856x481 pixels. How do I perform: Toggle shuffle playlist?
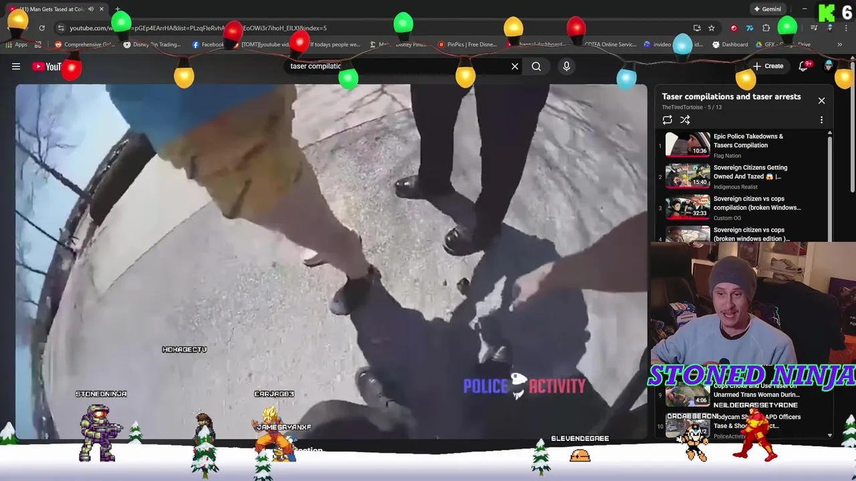pyautogui.click(x=685, y=120)
